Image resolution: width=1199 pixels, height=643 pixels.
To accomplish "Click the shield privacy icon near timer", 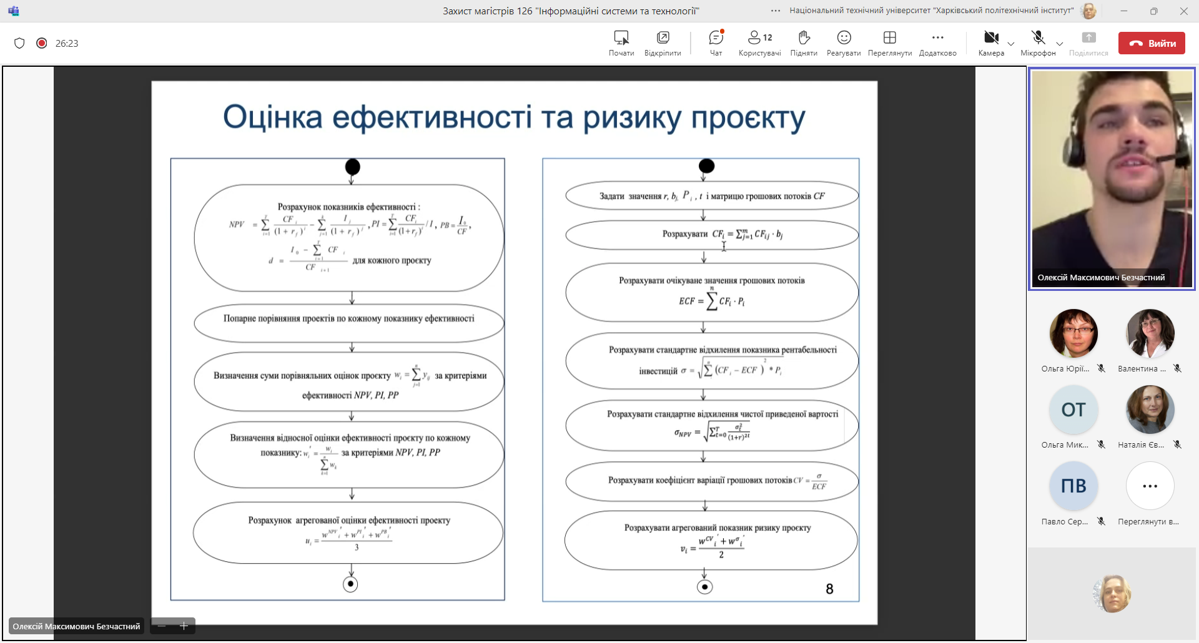I will pyautogui.click(x=19, y=43).
